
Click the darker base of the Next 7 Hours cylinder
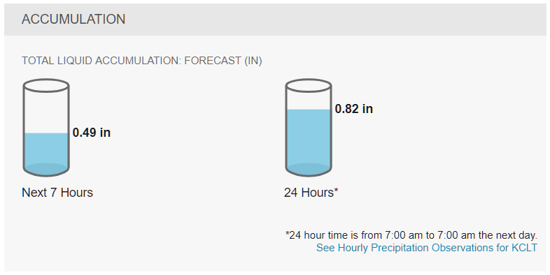tap(46, 169)
